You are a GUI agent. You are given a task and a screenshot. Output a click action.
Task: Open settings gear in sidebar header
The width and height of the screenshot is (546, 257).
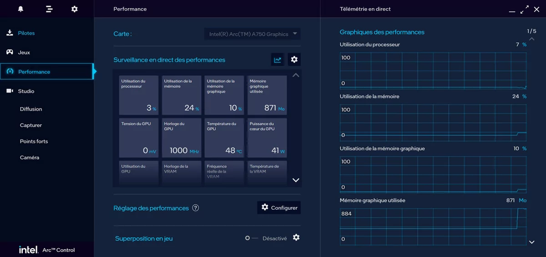[75, 9]
